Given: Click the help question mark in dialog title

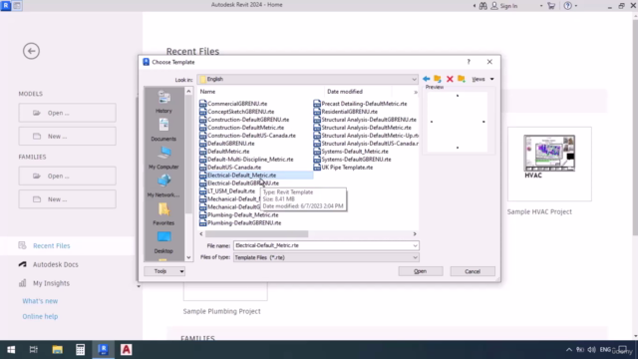Looking at the screenshot, I should pos(469,62).
